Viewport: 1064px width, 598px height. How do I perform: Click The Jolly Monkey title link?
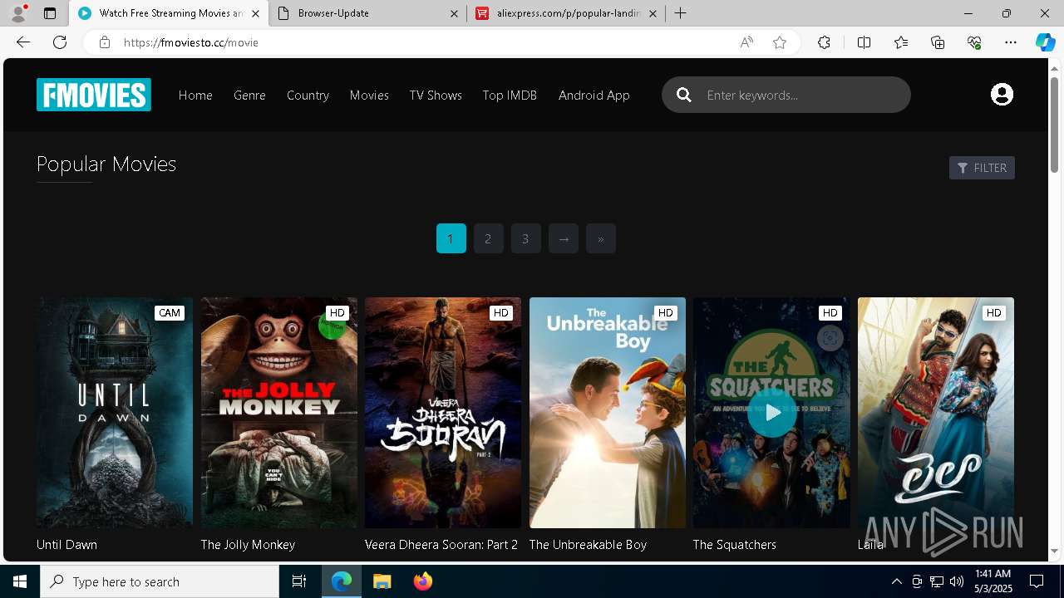248,545
